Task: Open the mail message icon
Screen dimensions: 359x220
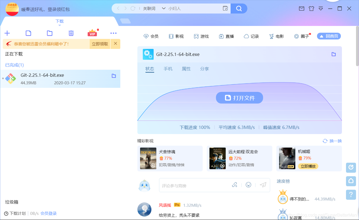Action: [x=302, y=9]
